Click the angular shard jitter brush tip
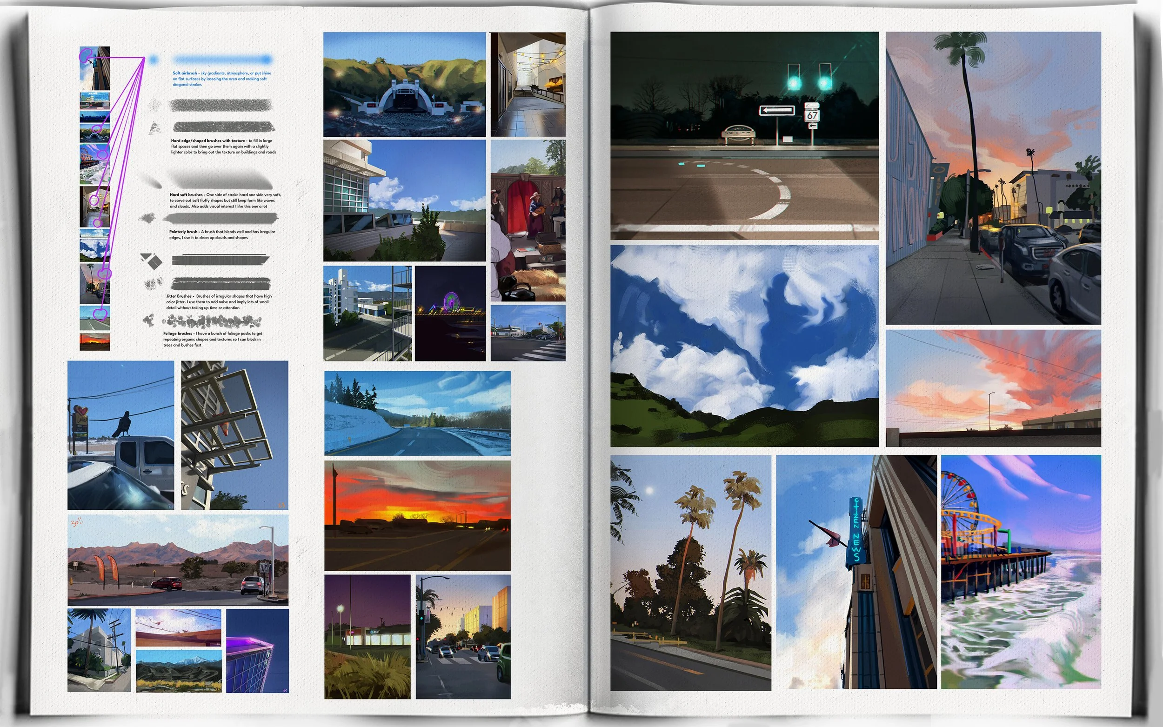The width and height of the screenshot is (1163, 727). [152, 260]
